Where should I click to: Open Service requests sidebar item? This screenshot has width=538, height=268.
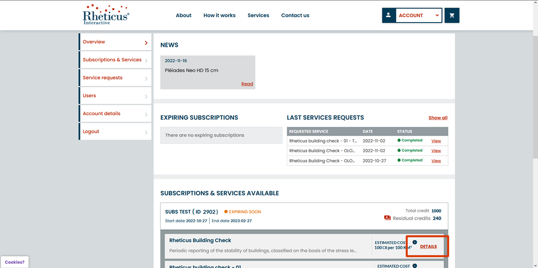click(115, 78)
